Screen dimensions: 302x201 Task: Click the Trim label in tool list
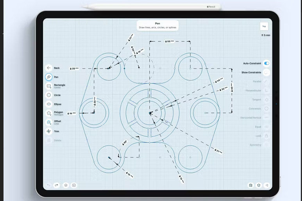pyautogui.click(x=56, y=131)
